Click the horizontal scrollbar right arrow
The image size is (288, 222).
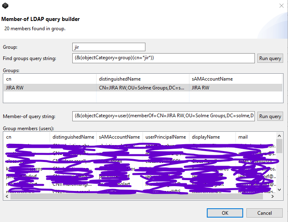[x=273, y=196]
